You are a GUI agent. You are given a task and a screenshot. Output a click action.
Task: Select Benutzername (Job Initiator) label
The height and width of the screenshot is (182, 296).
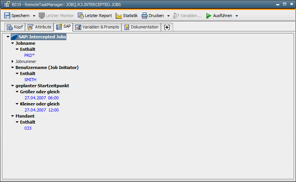pyautogui.click(x=47, y=67)
